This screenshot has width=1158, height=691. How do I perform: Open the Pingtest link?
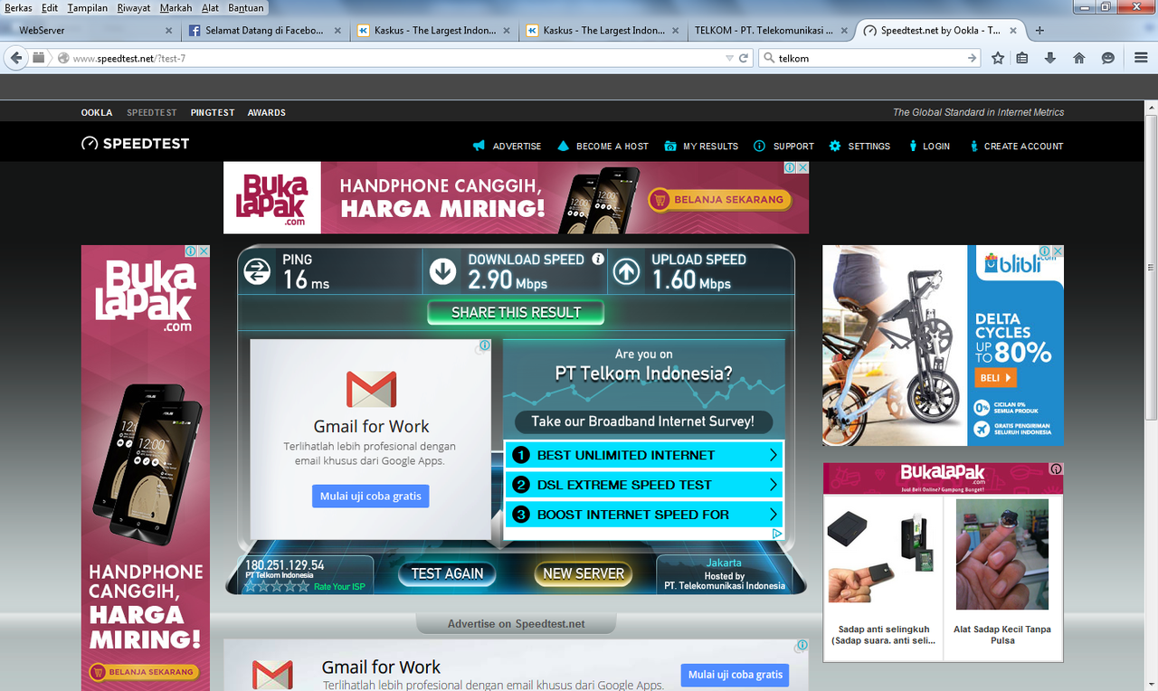213,112
